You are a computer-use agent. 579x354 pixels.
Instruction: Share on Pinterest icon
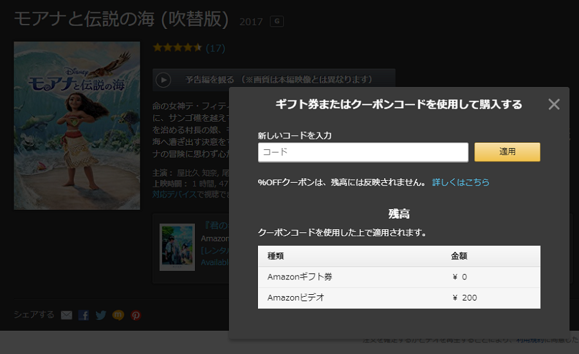[x=136, y=315]
